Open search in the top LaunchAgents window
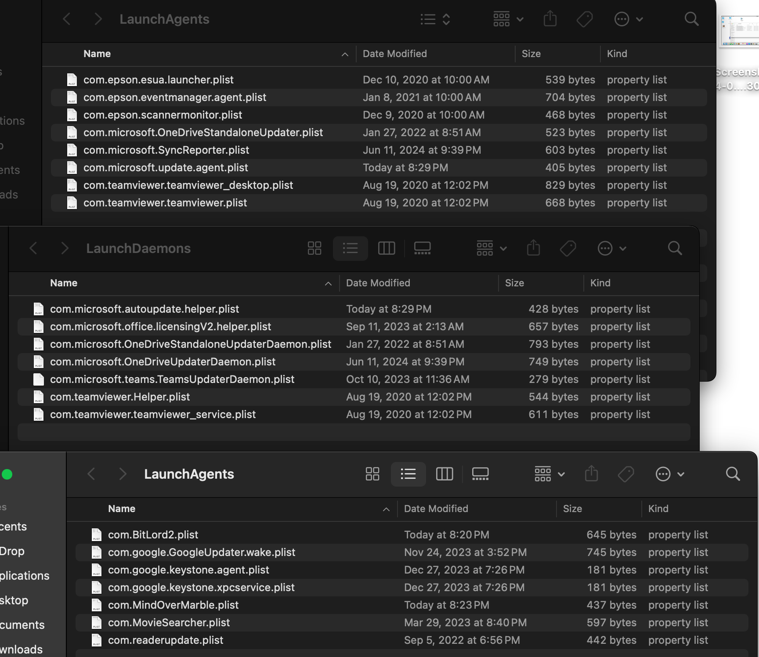Viewport: 759px width, 657px height. click(x=691, y=19)
